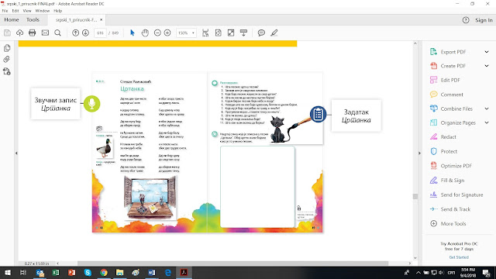The width and height of the screenshot is (496, 279).
Task: Open File Explorer from the taskbar
Action: click(x=119, y=272)
